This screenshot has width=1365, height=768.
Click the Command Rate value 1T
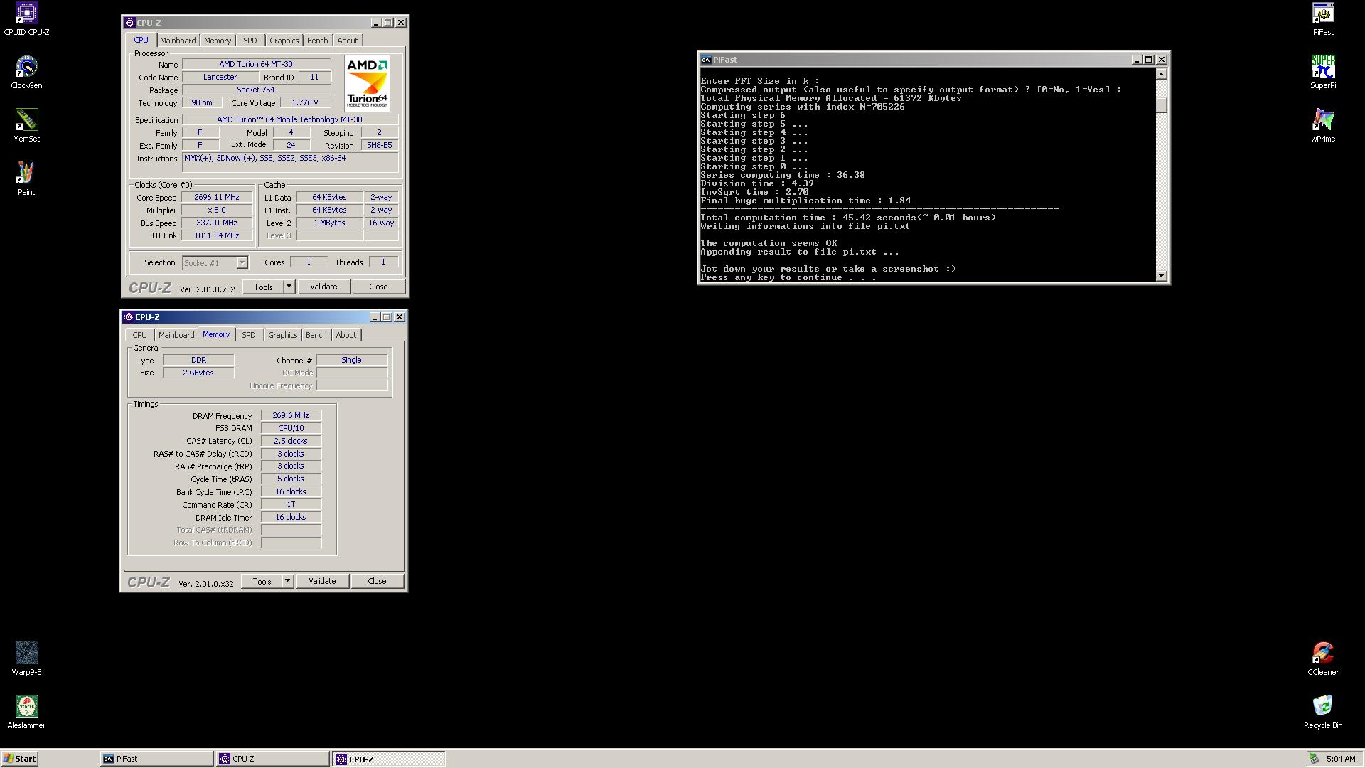[x=291, y=504]
